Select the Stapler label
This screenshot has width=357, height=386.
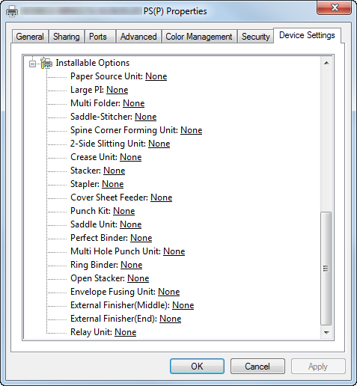pyautogui.click(x=85, y=184)
